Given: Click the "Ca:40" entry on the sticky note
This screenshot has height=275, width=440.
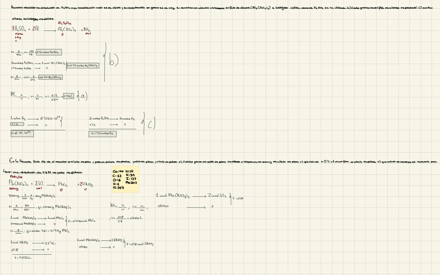Looking at the screenshot, I should tap(118, 172).
